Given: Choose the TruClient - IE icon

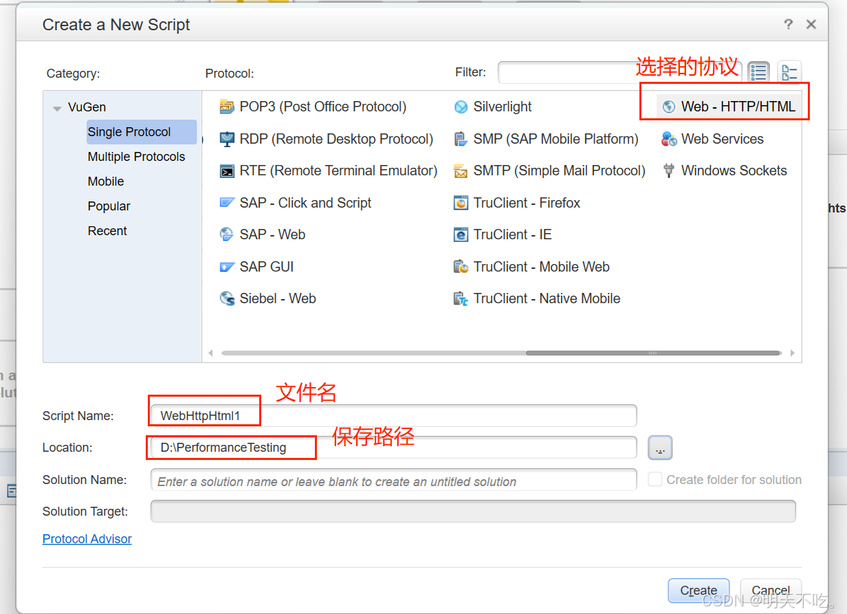Looking at the screenshot, I should pyautogui.click(x=461, y=234).
